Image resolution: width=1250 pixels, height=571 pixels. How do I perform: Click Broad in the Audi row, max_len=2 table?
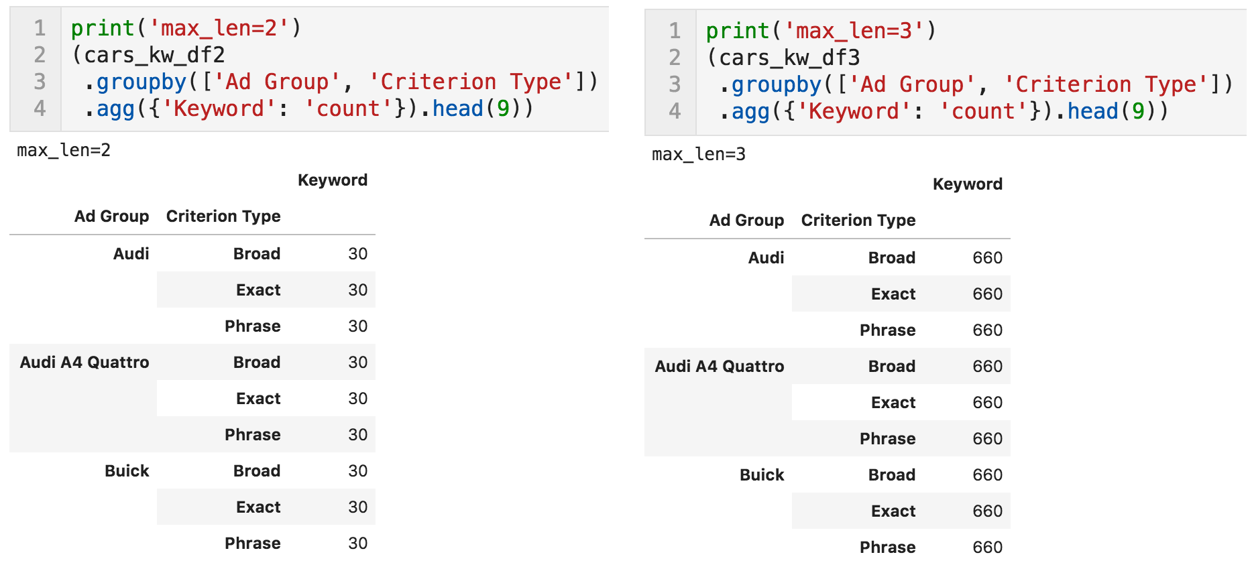257,254
